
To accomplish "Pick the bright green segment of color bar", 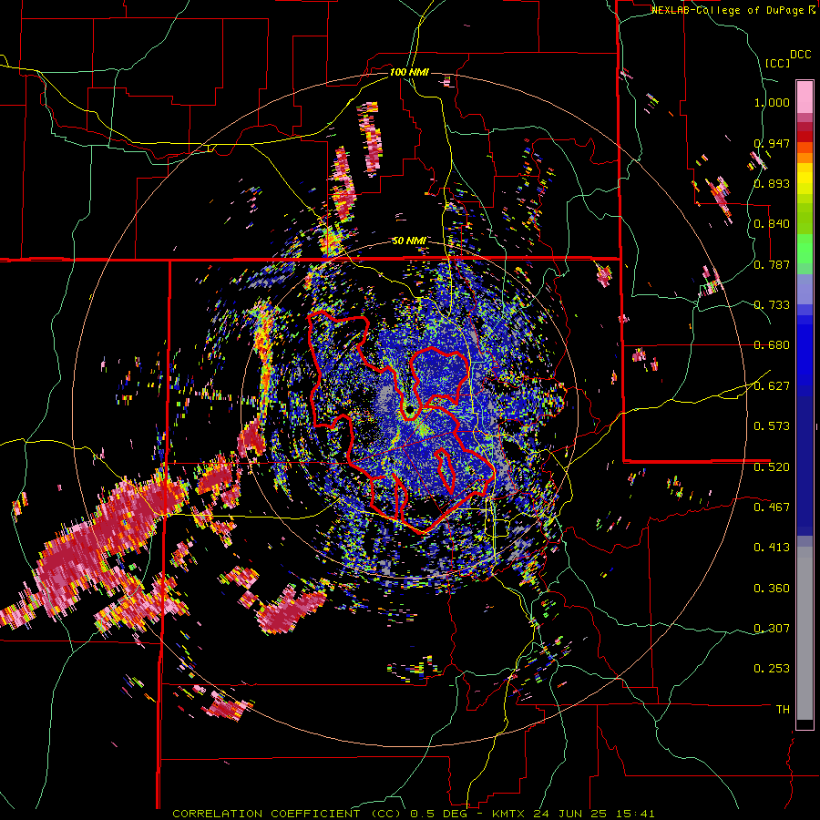I will coord(805,249).
